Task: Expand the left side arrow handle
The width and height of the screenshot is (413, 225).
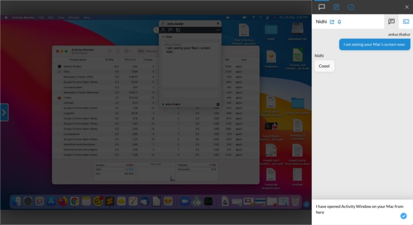Action: pyautogui.click(x=4, y=112)
